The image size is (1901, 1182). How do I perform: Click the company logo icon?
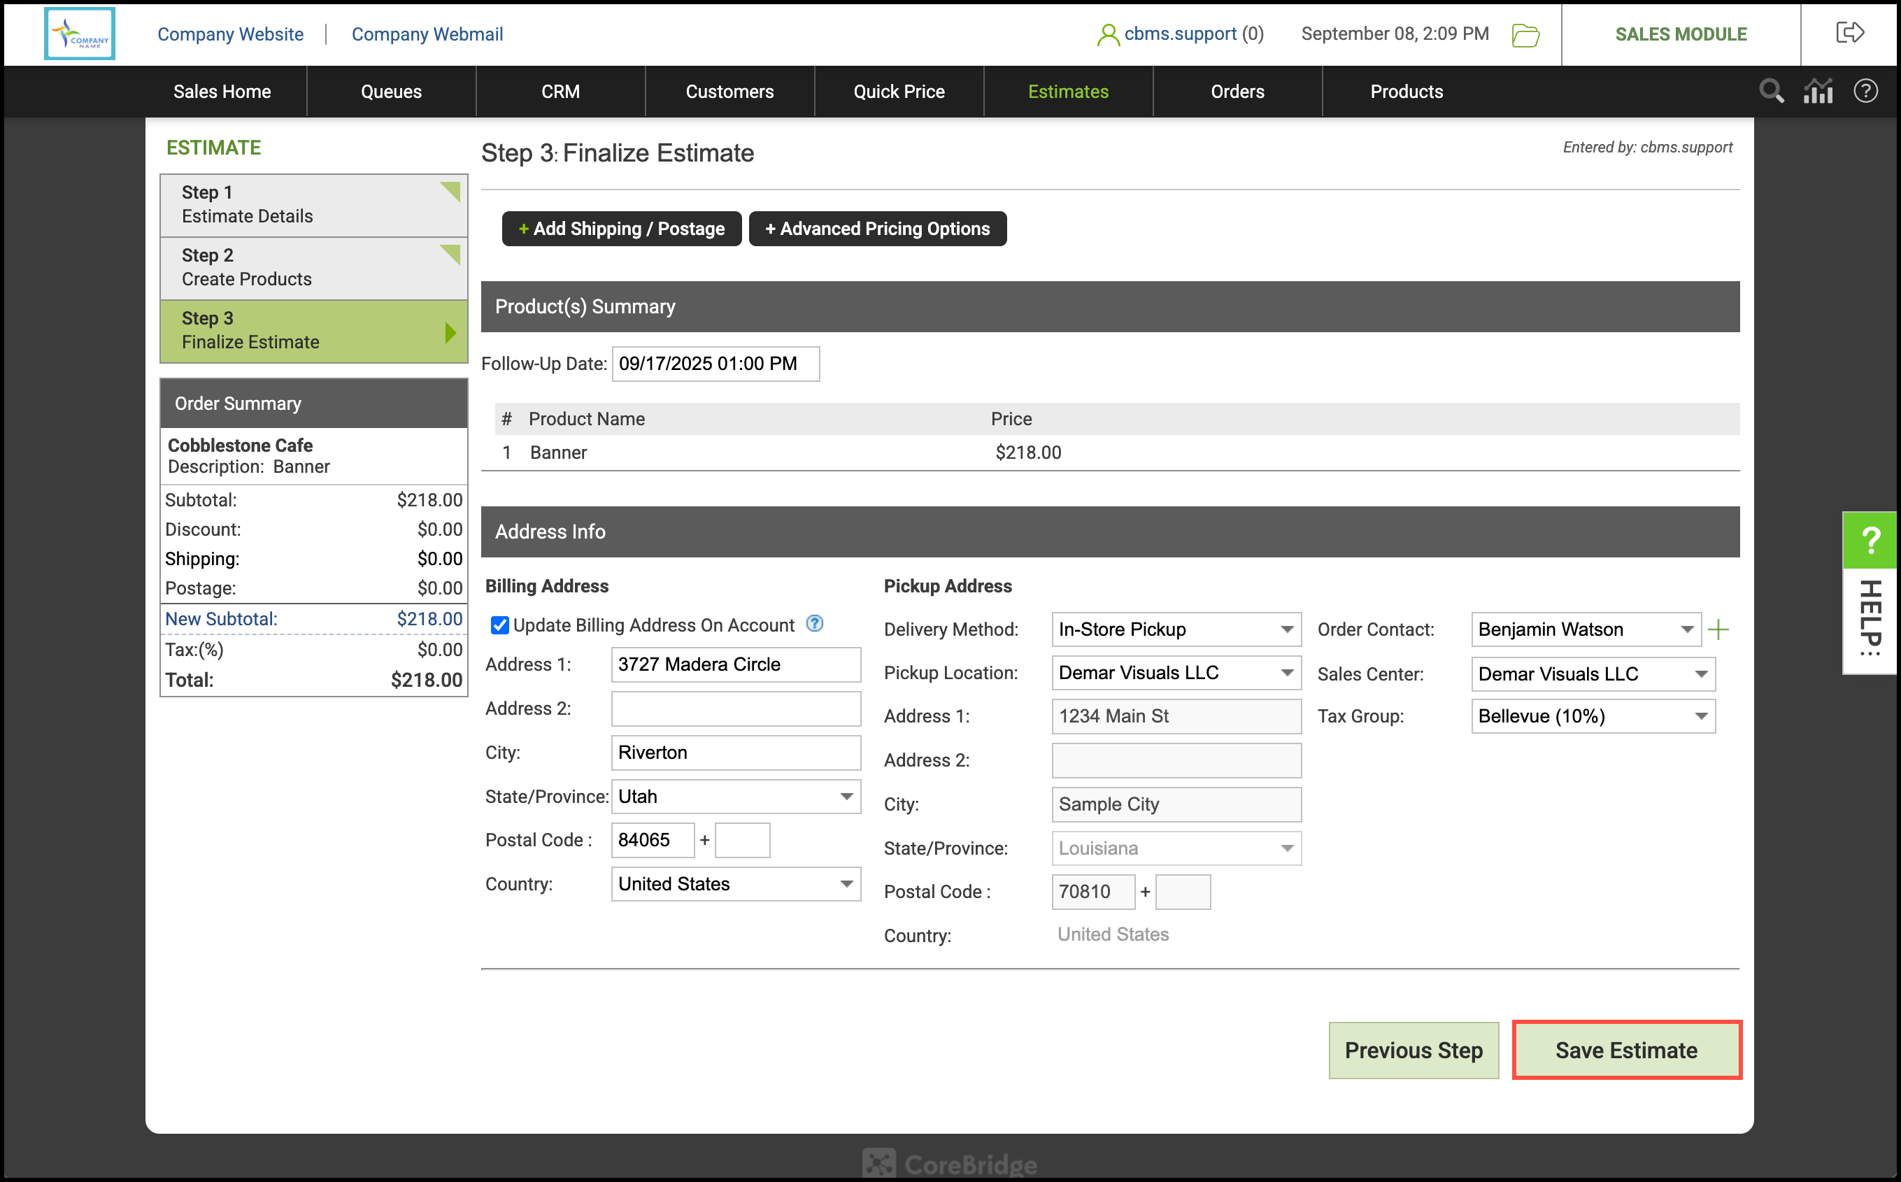click(x=80, y=34)
